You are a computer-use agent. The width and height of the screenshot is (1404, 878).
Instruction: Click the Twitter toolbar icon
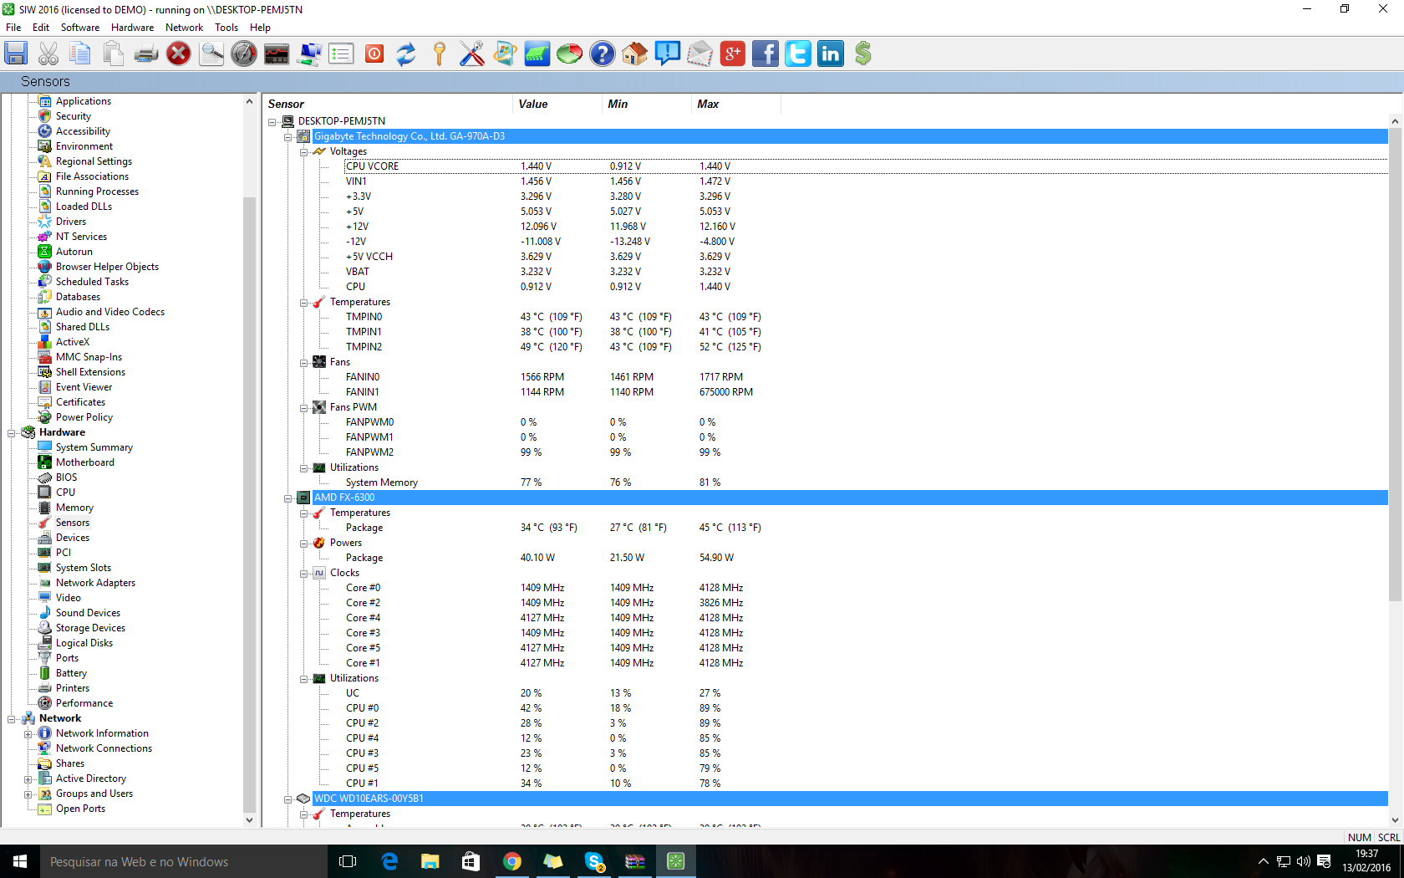pyautogui.click(x=798, y=54)
